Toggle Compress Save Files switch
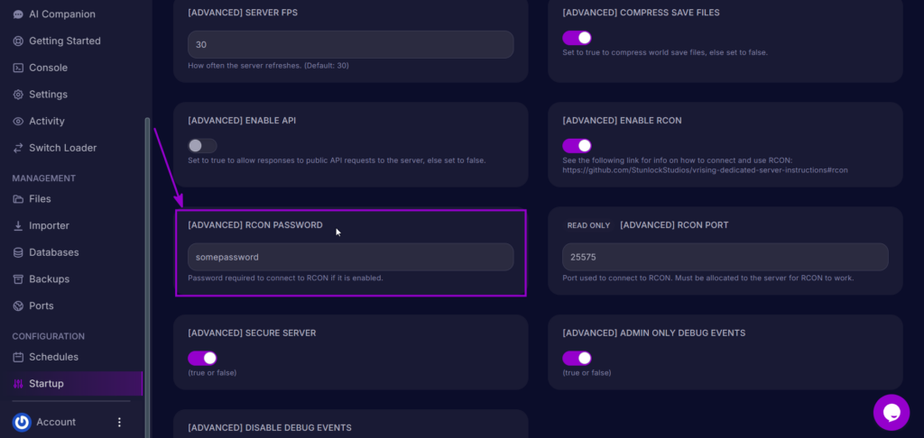Screen dimensions: 924x438 [x=577, y=38]
